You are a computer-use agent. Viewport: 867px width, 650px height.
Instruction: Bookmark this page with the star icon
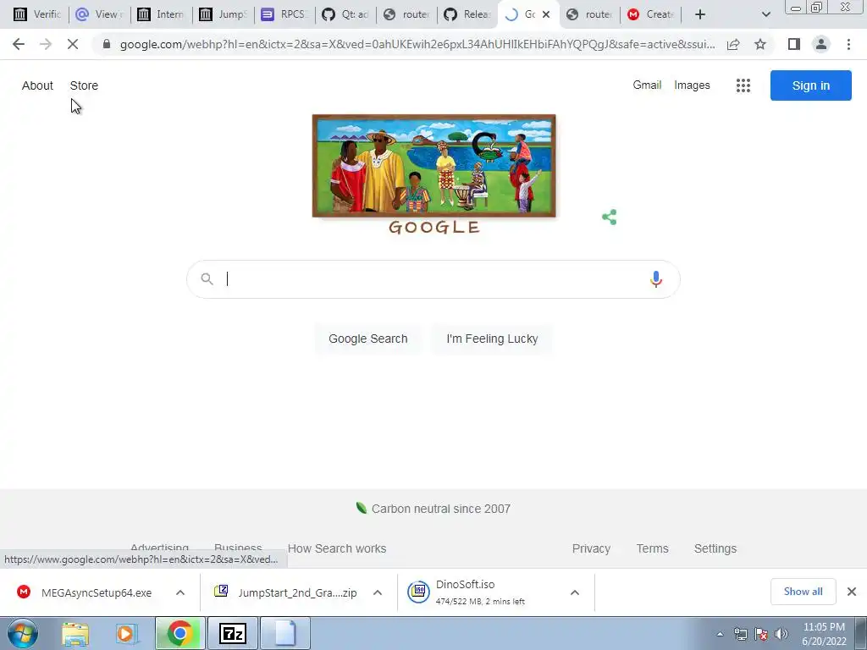pos(760,44)
